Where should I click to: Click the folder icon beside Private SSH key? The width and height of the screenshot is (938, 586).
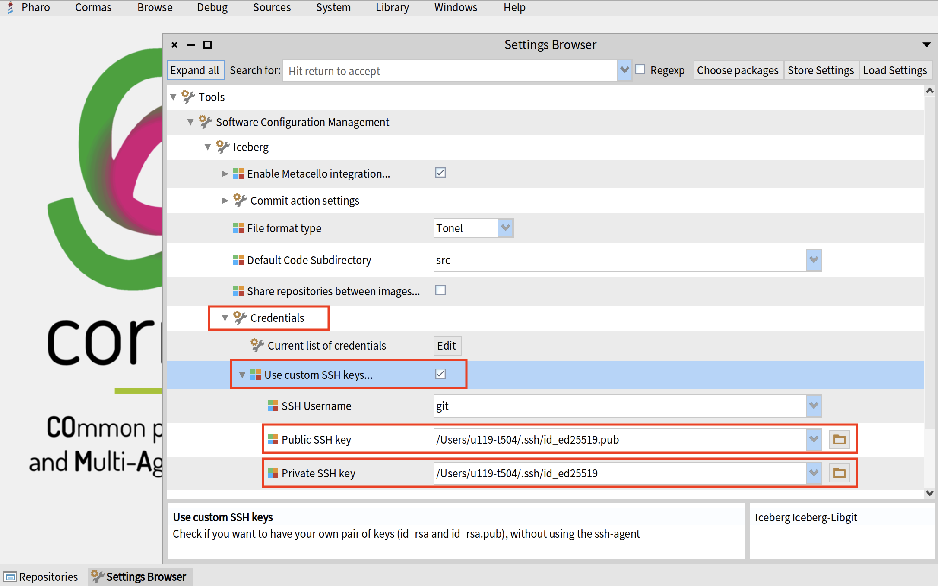coord(839,473)
